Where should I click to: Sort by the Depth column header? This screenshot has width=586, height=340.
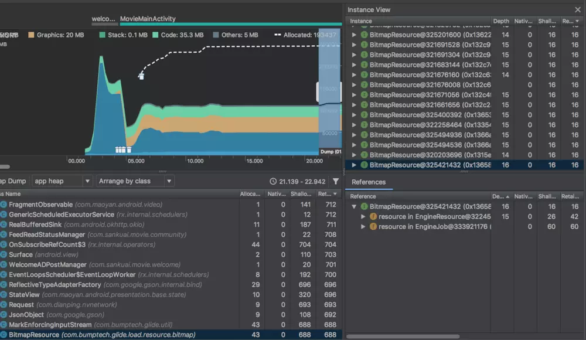click(501, 21)
